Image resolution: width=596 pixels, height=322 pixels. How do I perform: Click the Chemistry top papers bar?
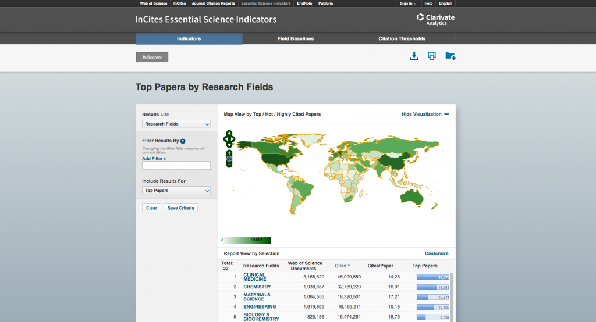pos(433,287)
